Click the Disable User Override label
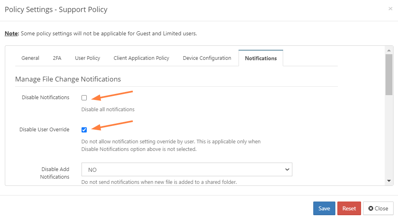This screenshot has width=398, height=220. [45, 129]
